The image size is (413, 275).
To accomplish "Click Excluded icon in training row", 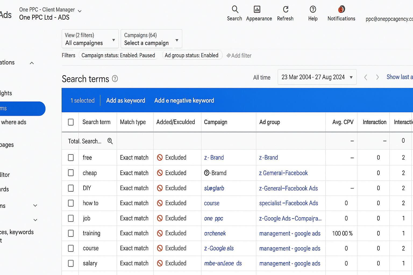I will 160,233.
